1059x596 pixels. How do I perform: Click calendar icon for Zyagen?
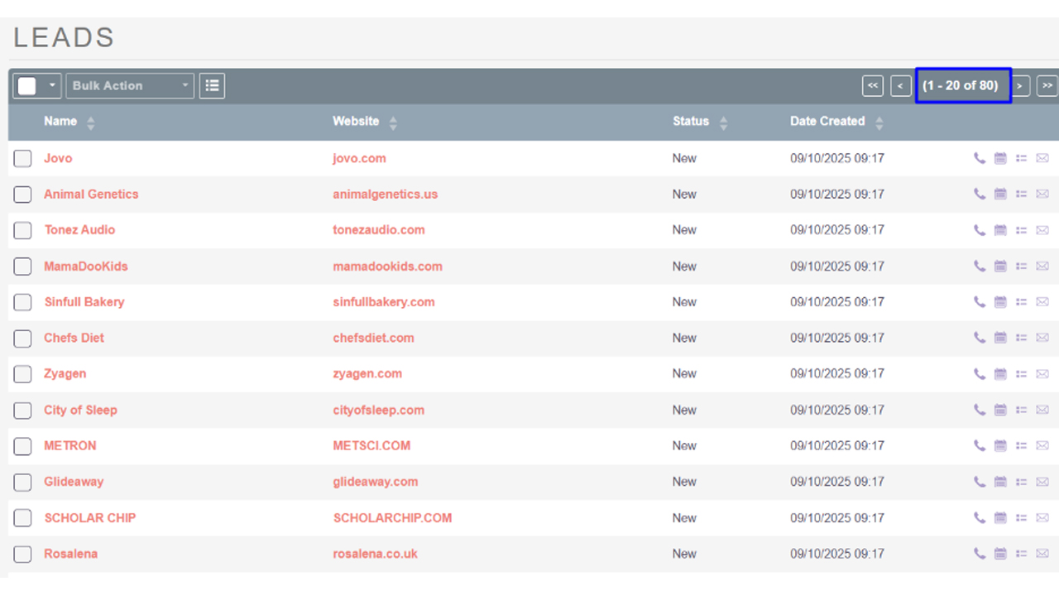[x=1000, y=373]
